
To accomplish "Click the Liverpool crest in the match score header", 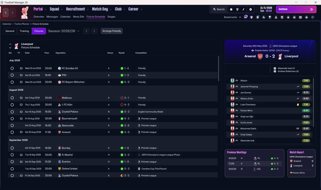I will point(280,56).
